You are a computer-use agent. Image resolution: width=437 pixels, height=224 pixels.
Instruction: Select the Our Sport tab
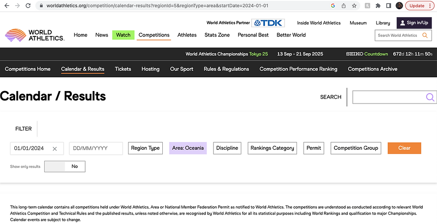point(181,69)
